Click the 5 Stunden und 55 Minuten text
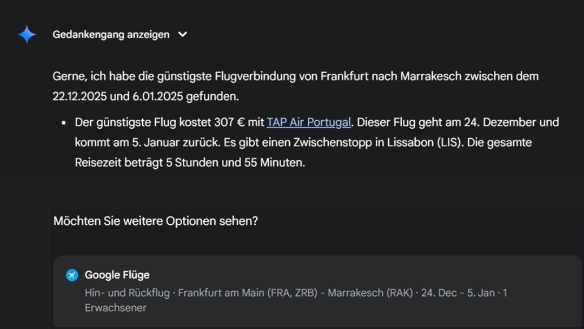Screen dimensions: 584x329 coord(235,163)
